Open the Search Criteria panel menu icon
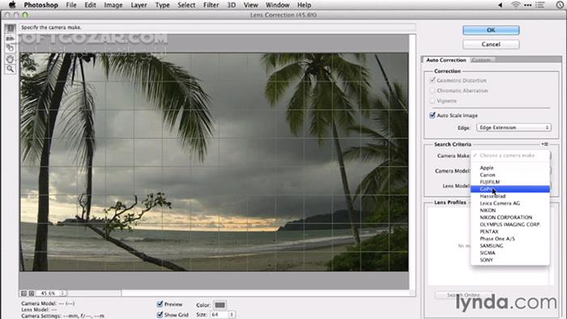The width and height of the screenshot is (567, 319). [x=545, y=144]
